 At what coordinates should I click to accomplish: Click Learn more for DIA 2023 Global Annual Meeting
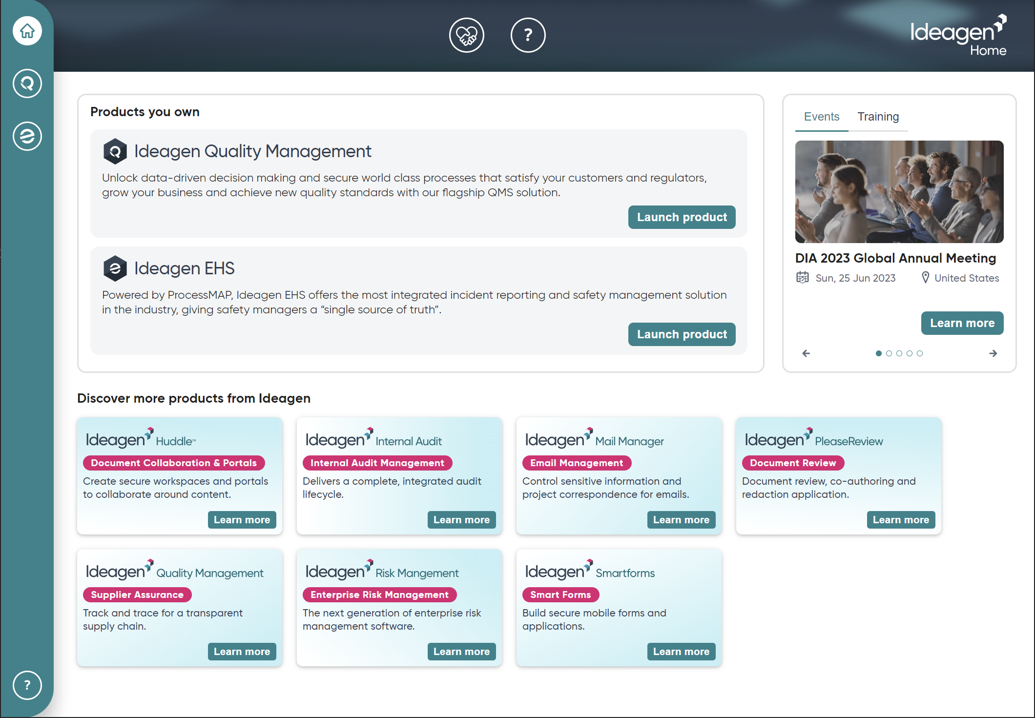click(962, 323)
